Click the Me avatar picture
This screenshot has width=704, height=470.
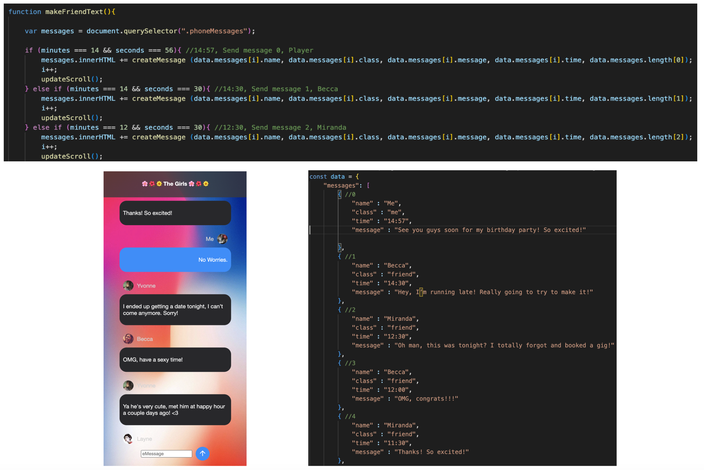point(222,239)
